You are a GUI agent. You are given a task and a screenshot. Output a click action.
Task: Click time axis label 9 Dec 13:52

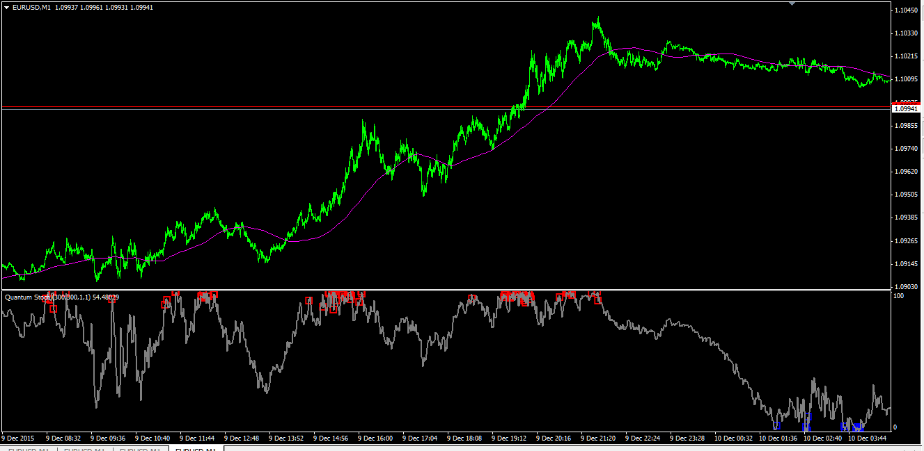[x=286, y=438]
